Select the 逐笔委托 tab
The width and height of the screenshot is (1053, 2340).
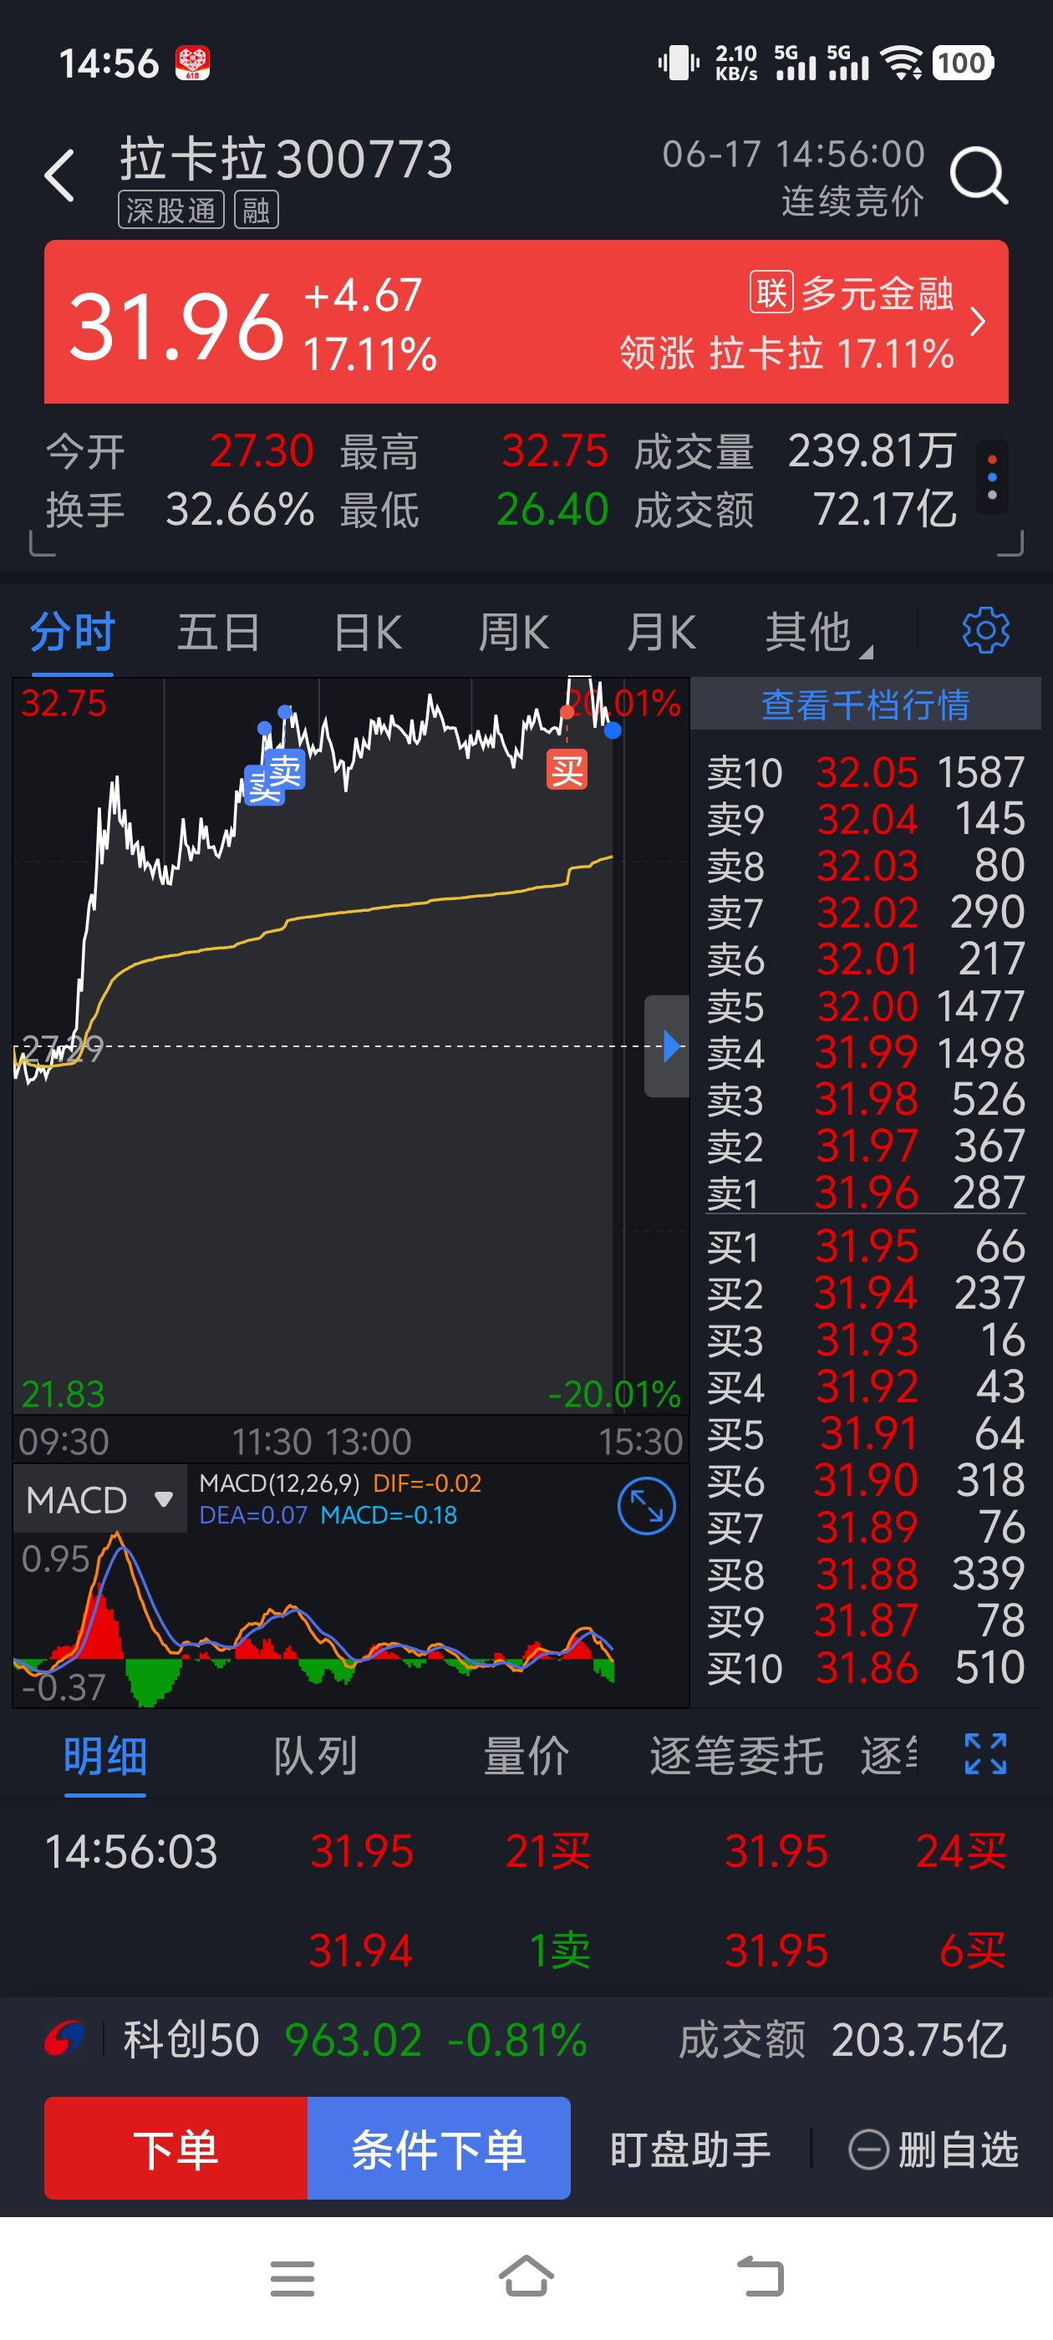[x=736, y=1755]
